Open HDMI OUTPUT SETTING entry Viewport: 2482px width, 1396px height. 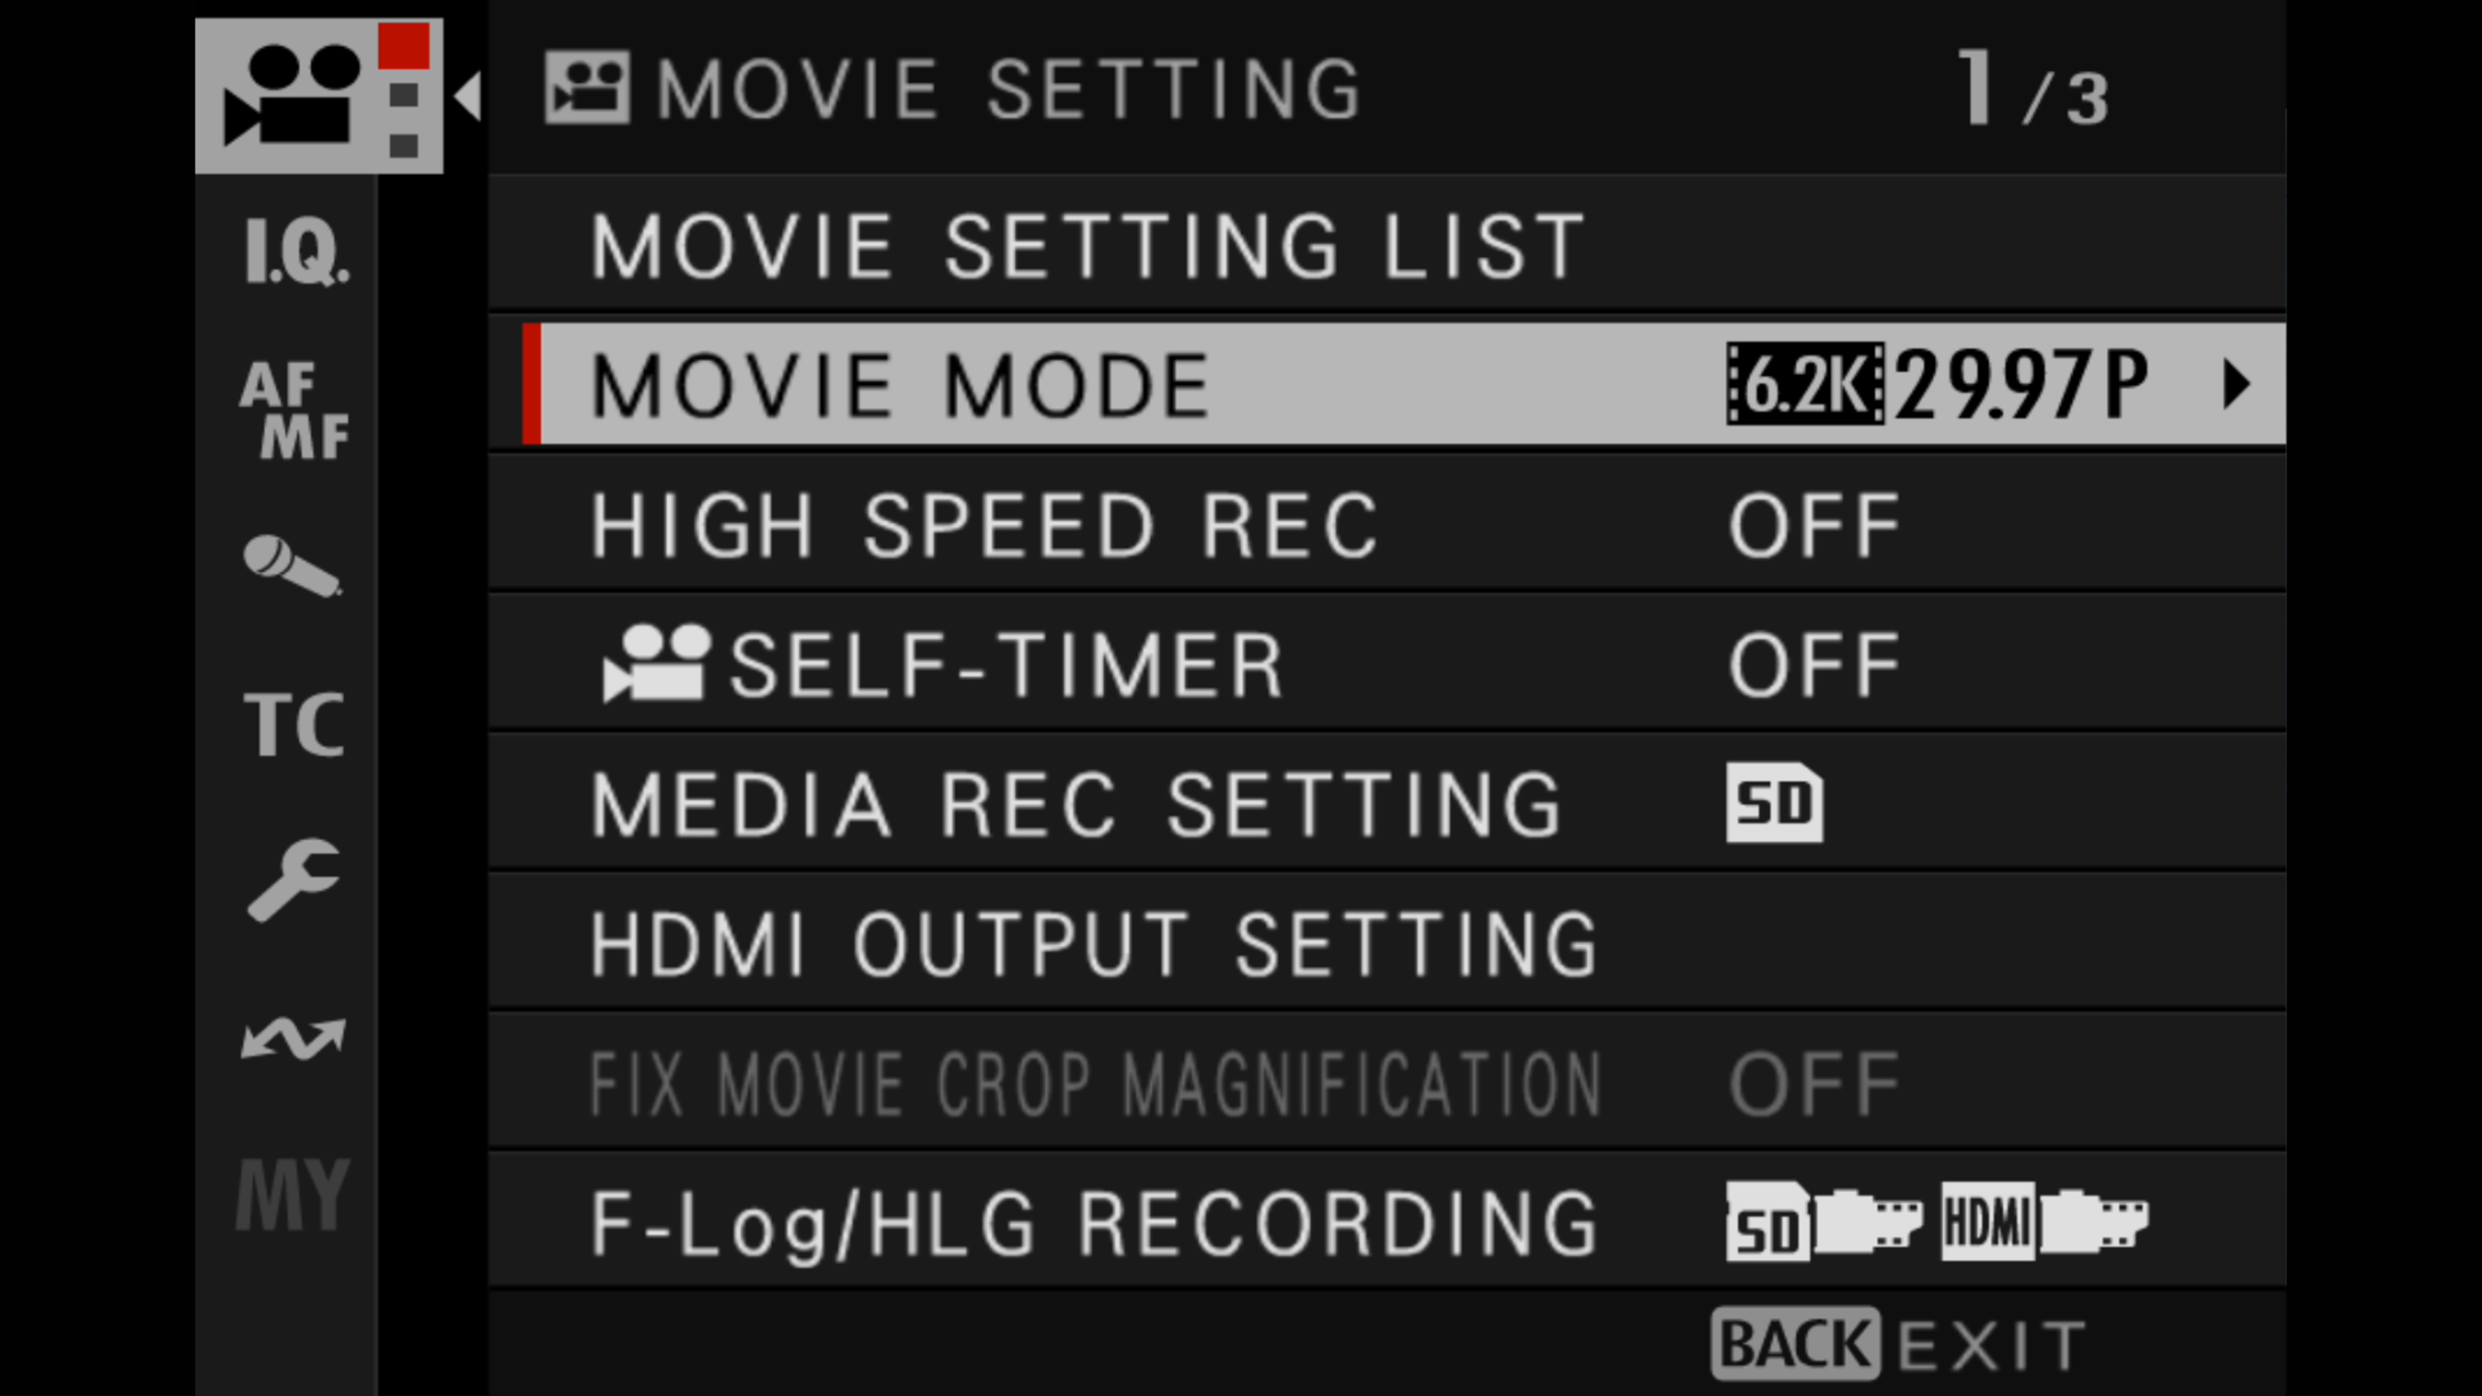pyautogui.click(x=1094, y=945)
